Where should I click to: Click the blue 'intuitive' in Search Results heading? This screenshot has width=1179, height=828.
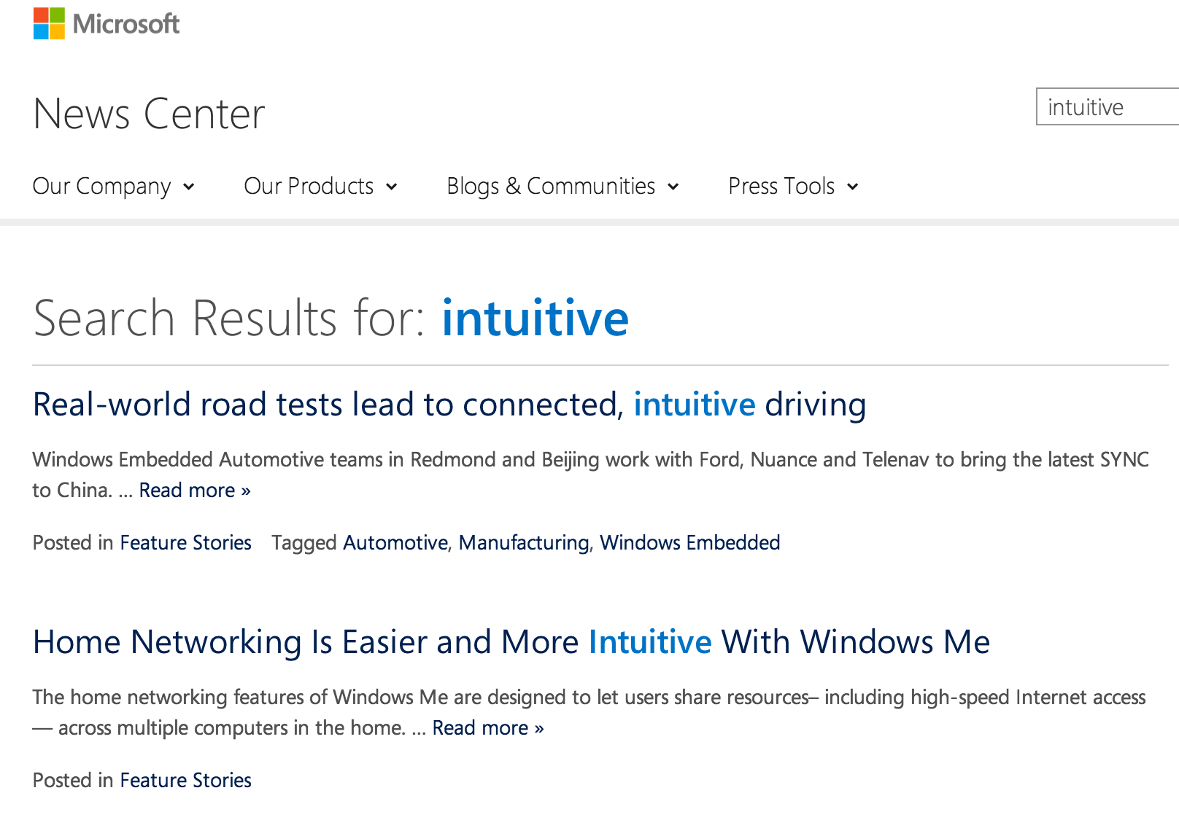pos(536,318)
